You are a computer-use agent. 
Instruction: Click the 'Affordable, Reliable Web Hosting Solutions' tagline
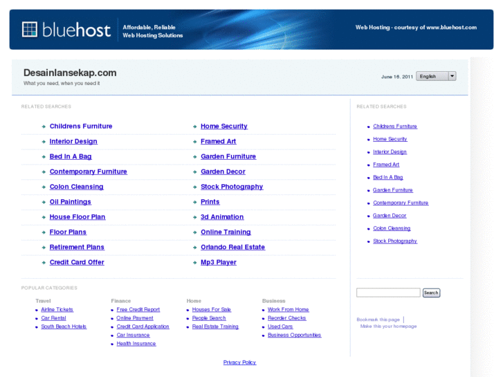(x=153, y=31)
